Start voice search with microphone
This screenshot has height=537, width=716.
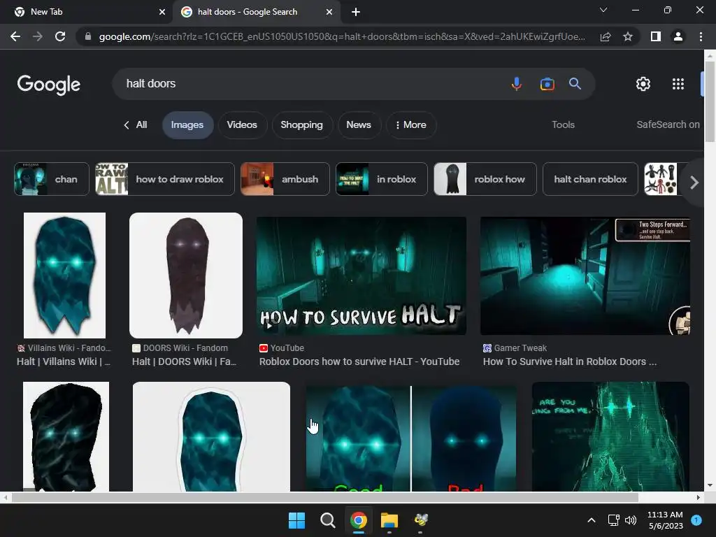(x=517, y=84)
